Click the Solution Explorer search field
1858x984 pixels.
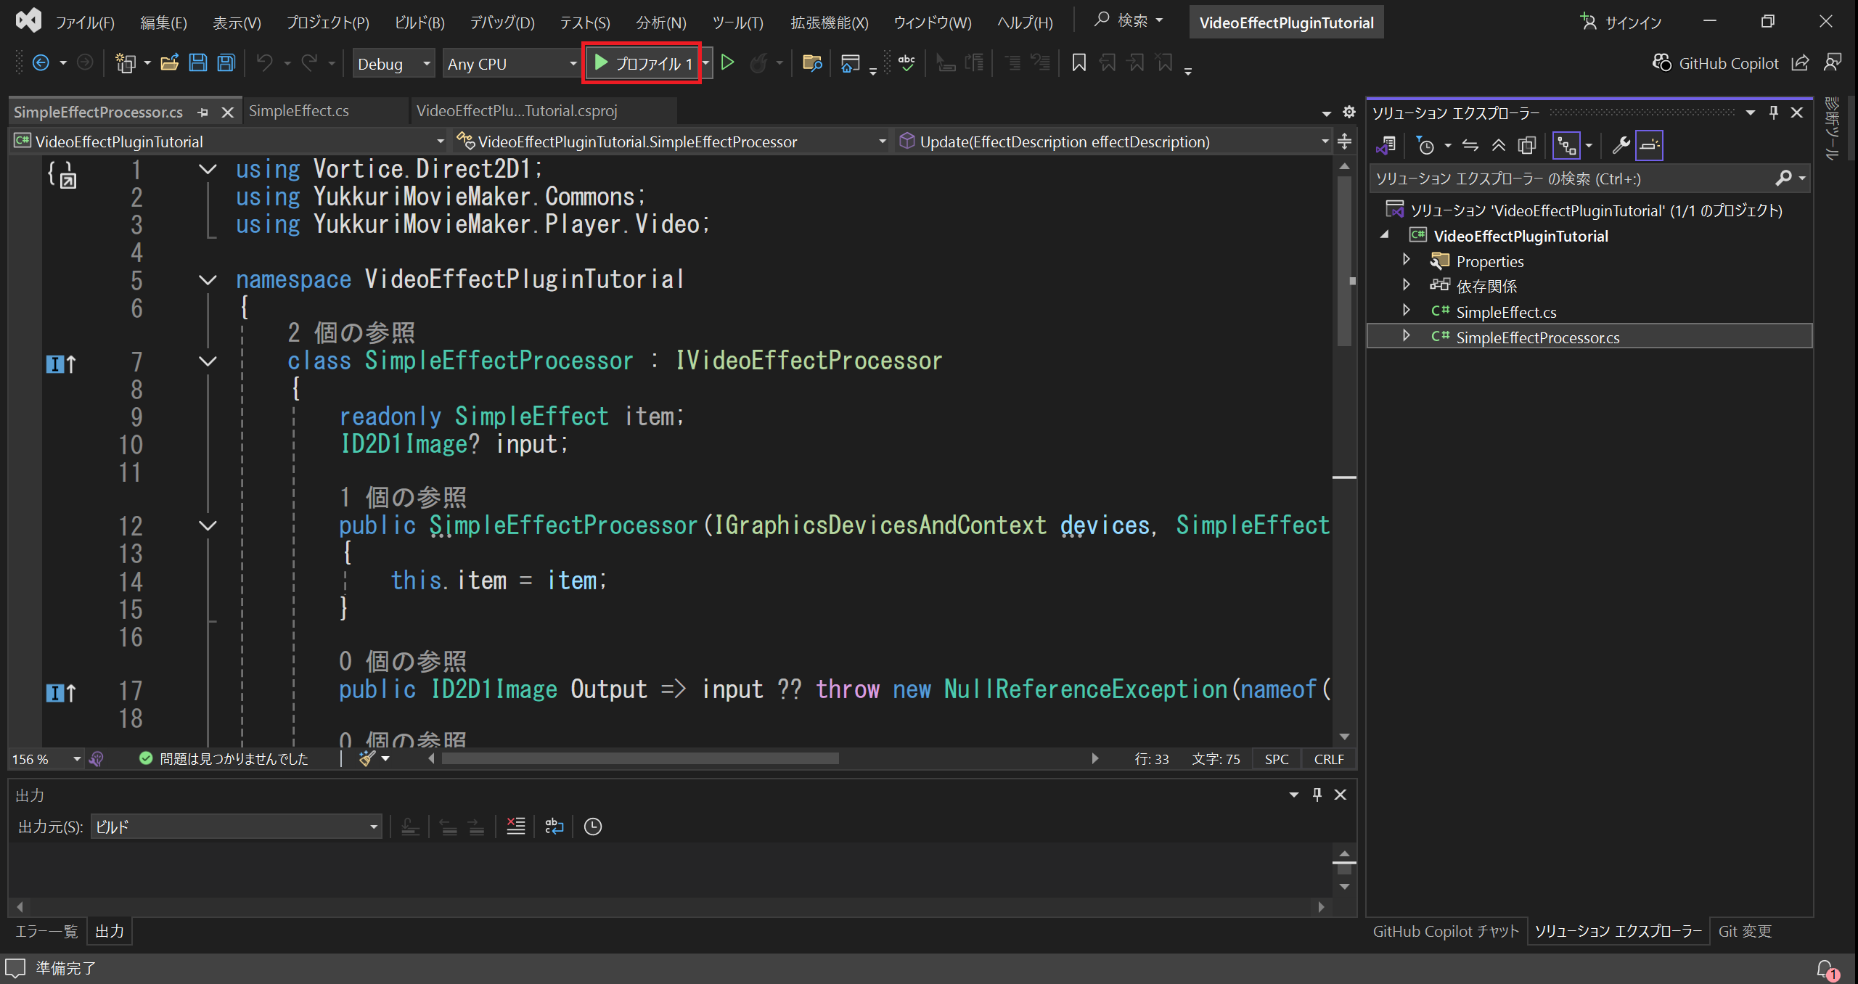(x=1568, y=179)
